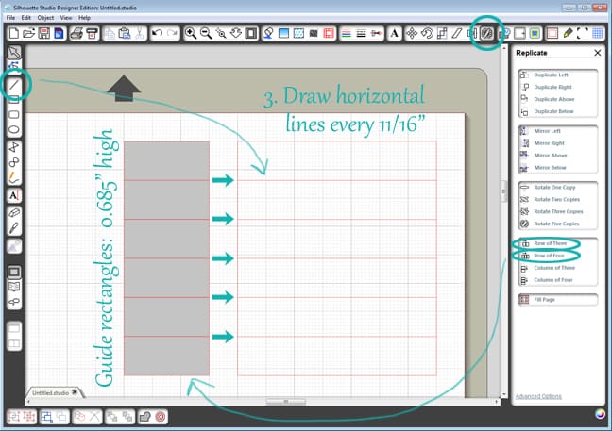The image size is (612, 431).
Task: Open the Text Style window (A icon)
Action: (395, 34)
